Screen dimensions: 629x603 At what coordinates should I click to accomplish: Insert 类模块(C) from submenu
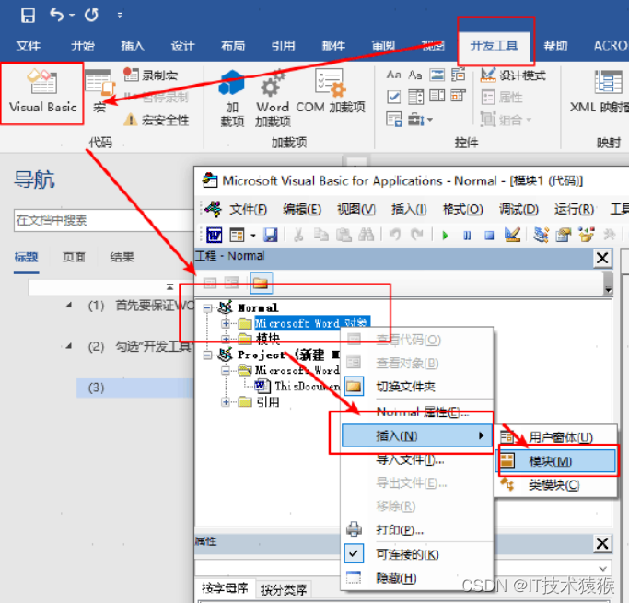pyautogui.click(x=555, y=485)
